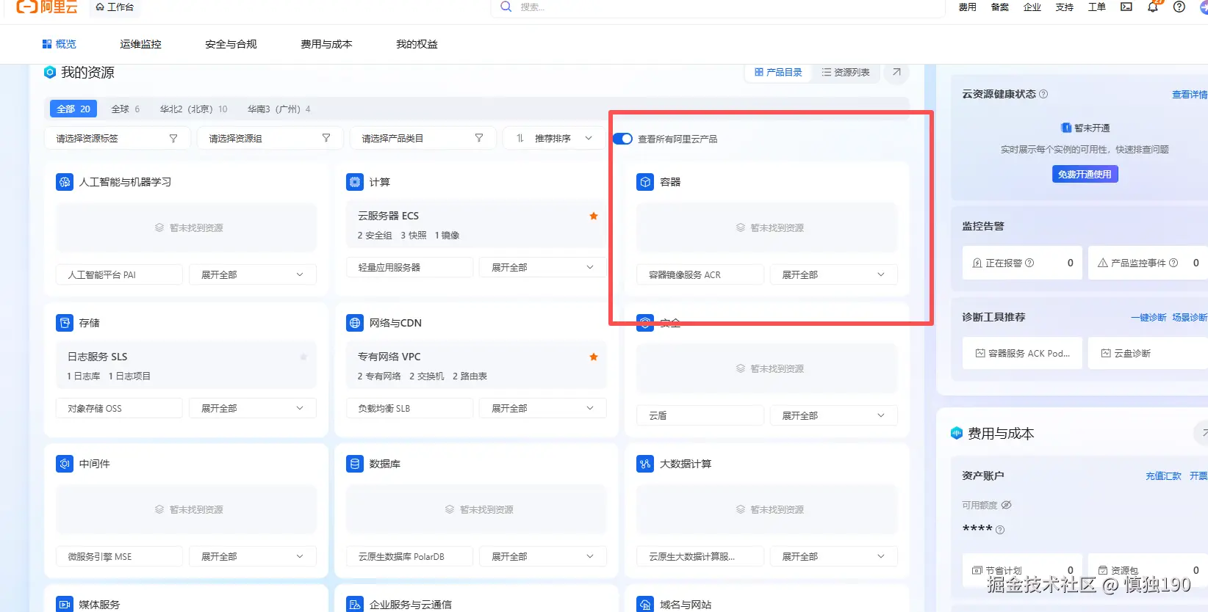Viewport: 1208px width, 612px height.
Task: Open the 容器镜像服务 ACR shortcut
Action: (x=700, y=274)
